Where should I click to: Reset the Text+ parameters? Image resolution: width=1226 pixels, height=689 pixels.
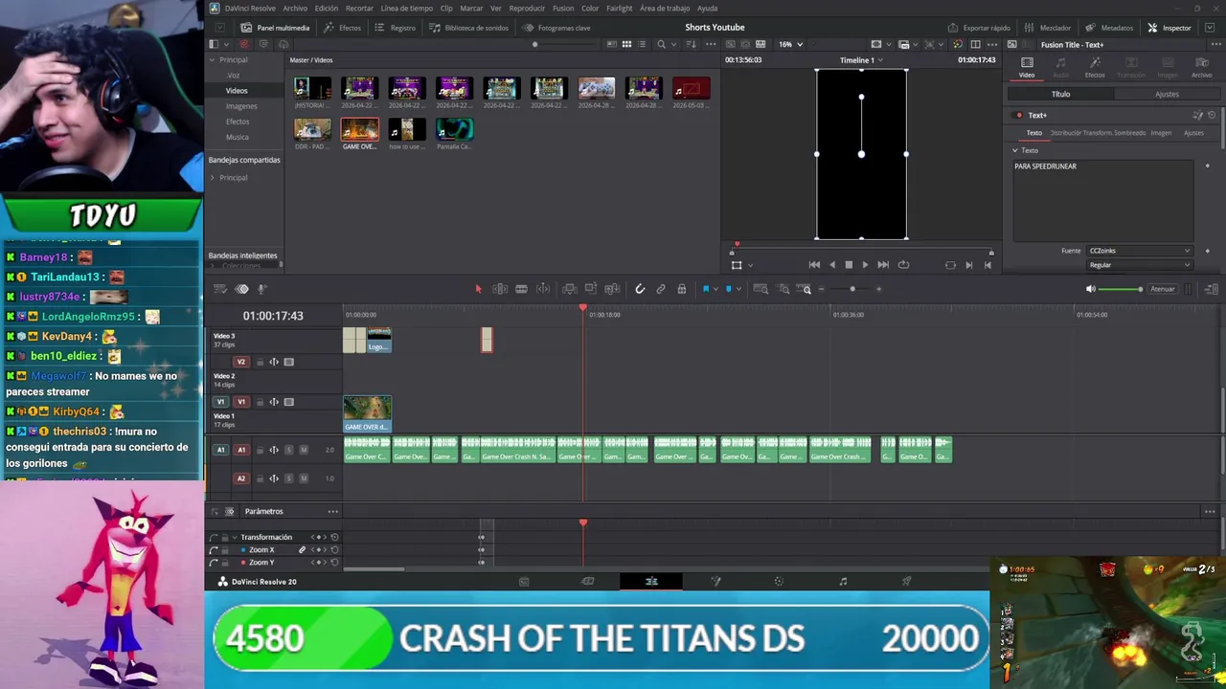[x=1212, y=116]
